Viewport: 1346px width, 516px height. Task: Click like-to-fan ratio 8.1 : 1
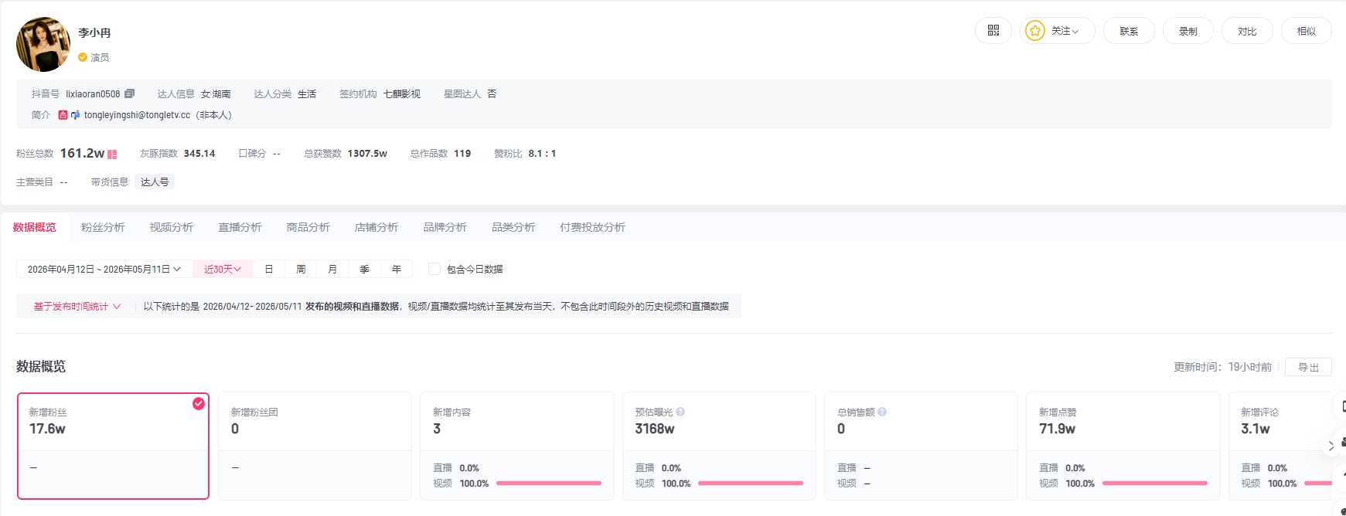pos(542,154)
